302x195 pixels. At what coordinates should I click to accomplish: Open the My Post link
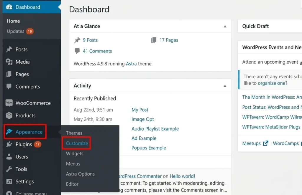tap(140, 110)
